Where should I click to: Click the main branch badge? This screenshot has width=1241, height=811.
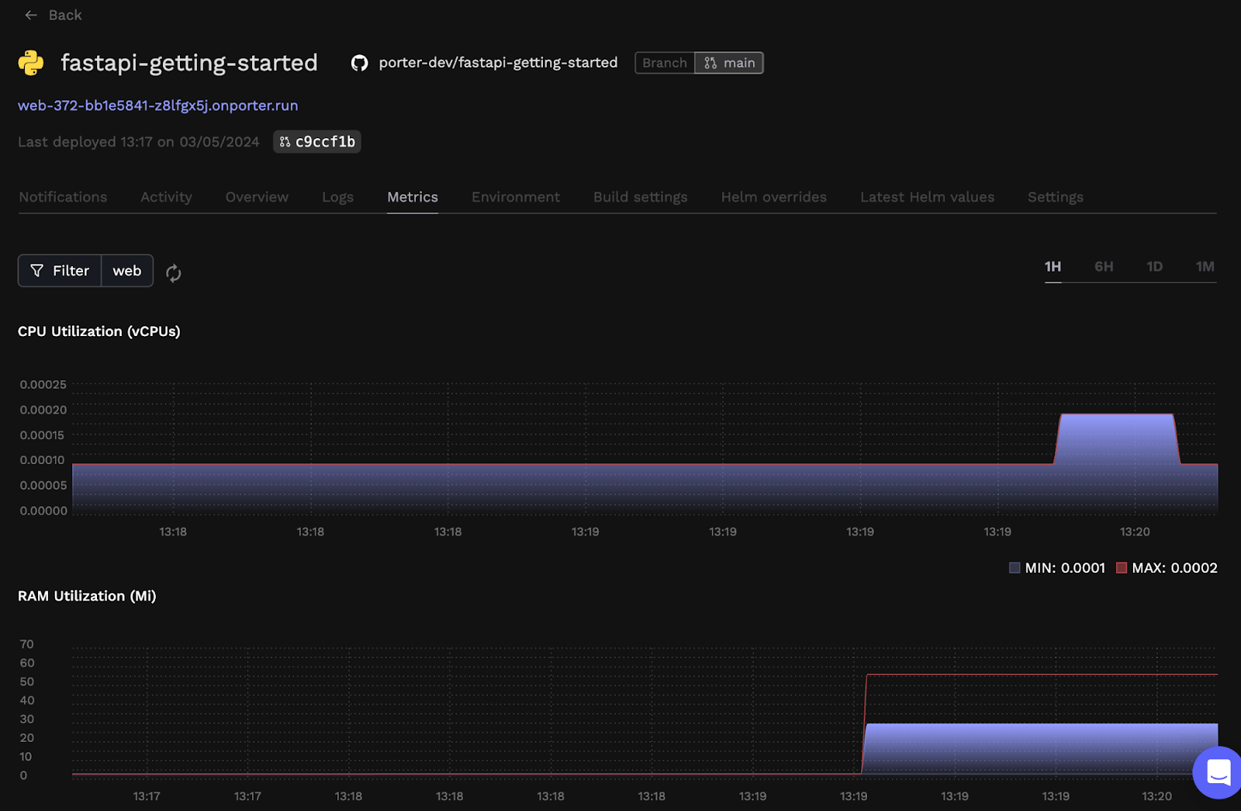click(729, 63)
